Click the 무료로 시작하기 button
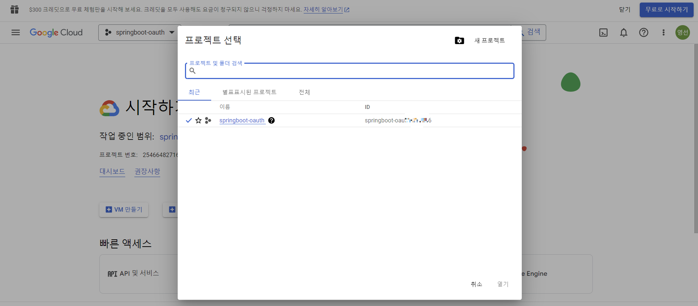This screenshot has height=306, width=698. pos(666,9)
